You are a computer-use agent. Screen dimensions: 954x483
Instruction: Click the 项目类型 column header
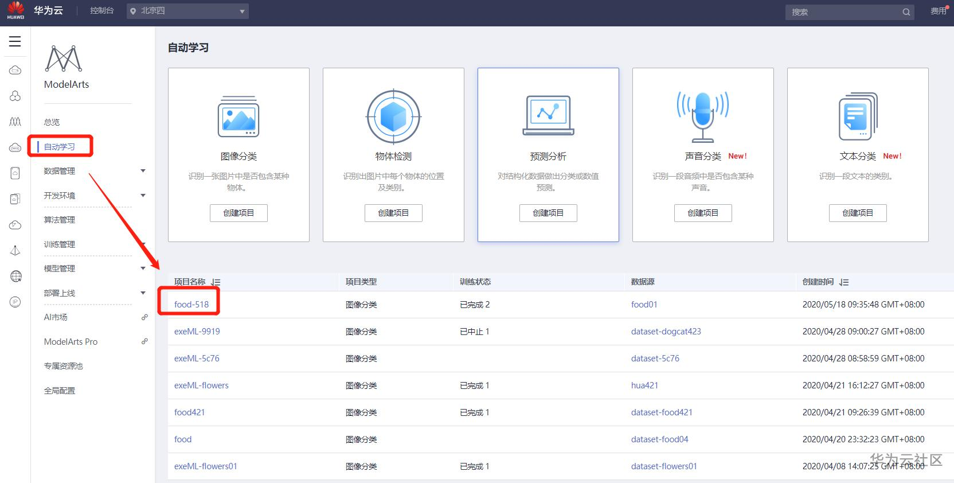pos(361,282)
